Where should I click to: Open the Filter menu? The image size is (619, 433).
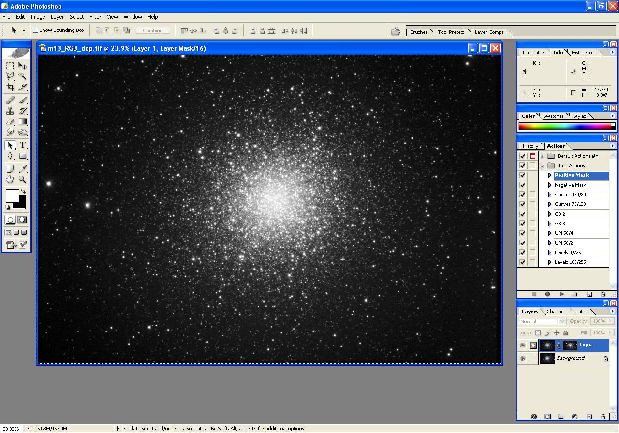[x=95, y=17]
